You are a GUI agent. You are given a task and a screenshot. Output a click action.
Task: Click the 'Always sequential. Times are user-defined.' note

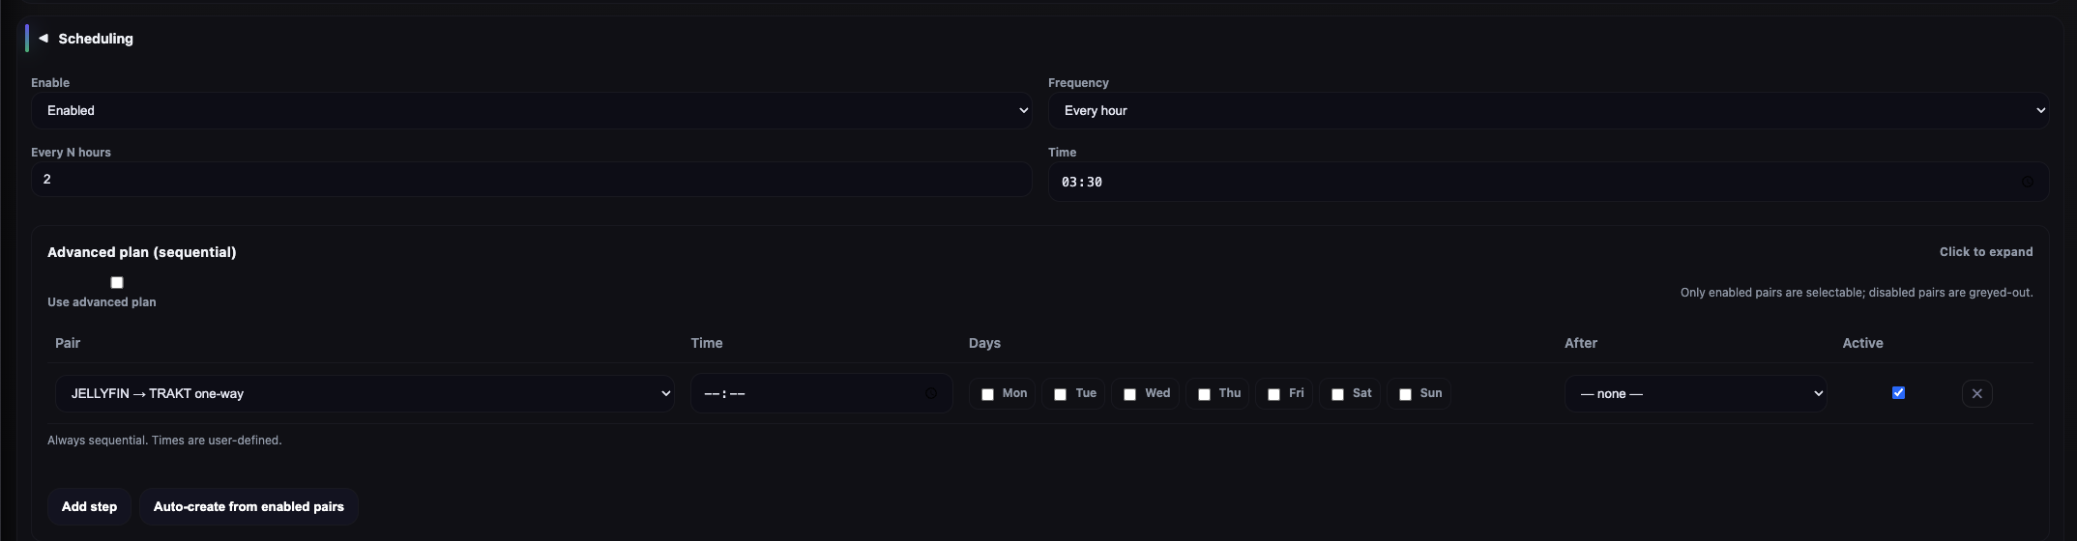164,441
